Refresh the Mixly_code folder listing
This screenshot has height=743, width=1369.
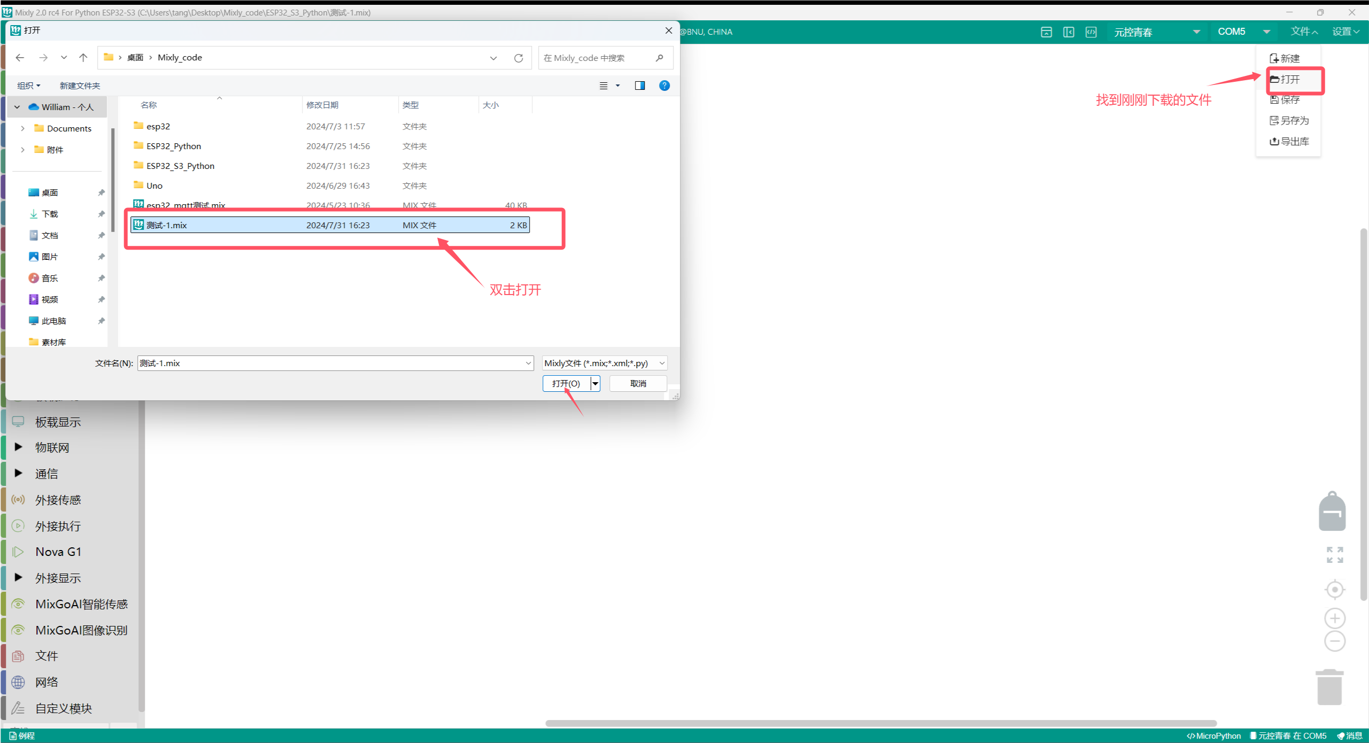[518, 58]
